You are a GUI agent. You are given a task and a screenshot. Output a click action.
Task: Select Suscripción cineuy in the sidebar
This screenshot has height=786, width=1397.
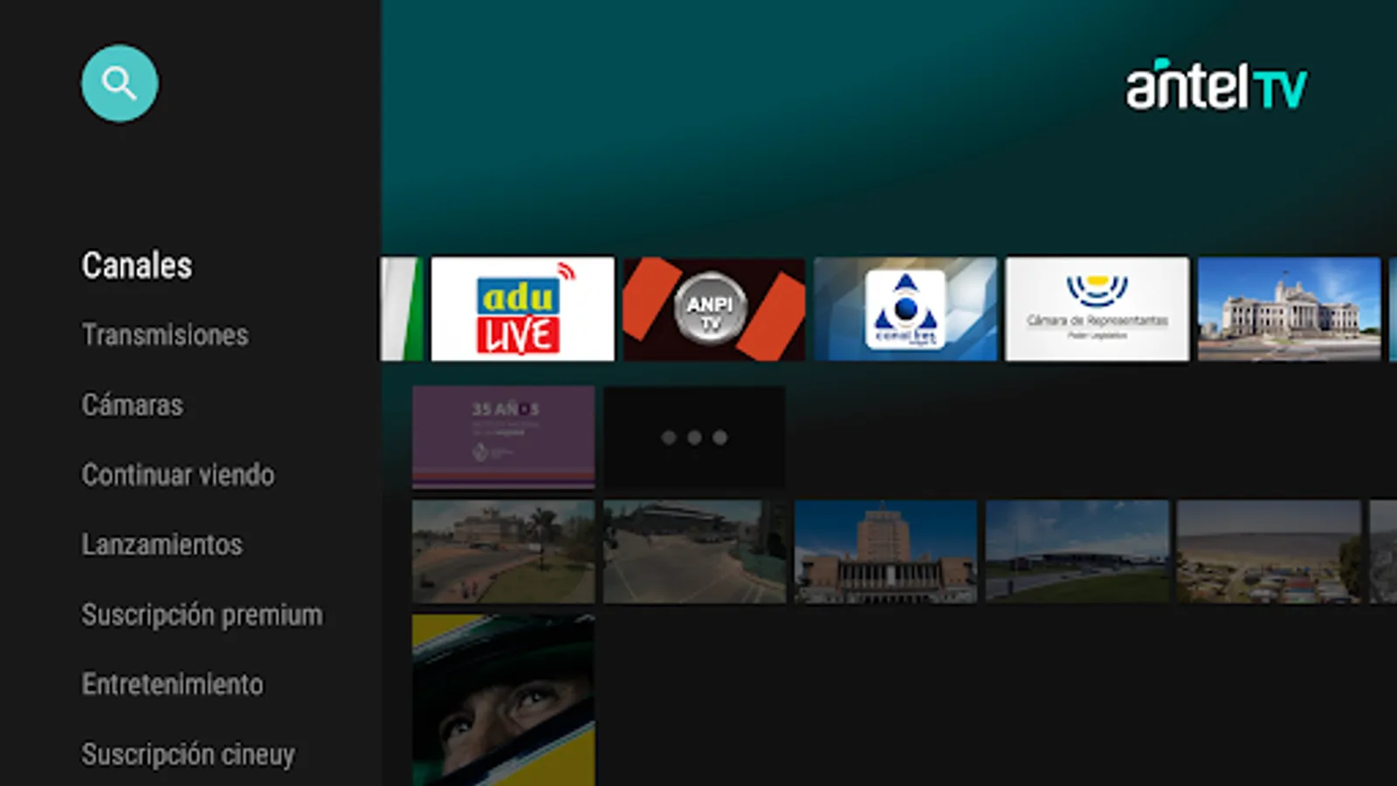pos(189,755)
